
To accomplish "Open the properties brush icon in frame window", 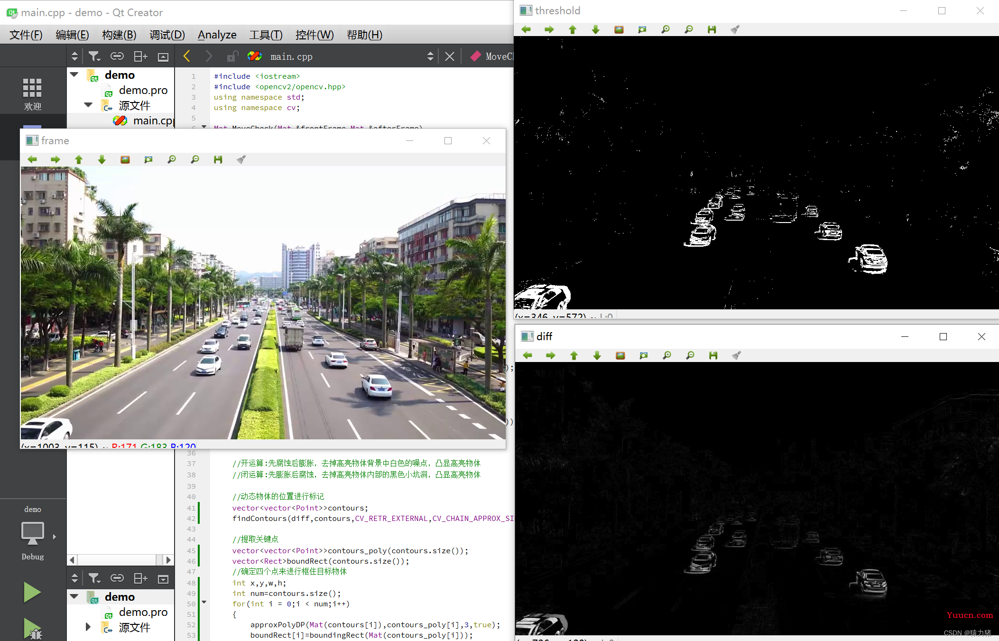I will [x=241, y=159].
